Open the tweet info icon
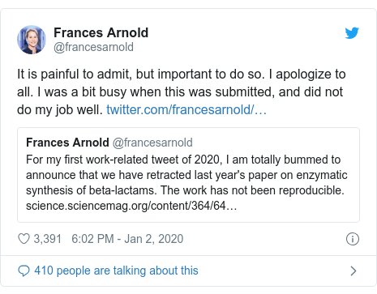Viewport: 377px width, 294px height. coord(353,239)
